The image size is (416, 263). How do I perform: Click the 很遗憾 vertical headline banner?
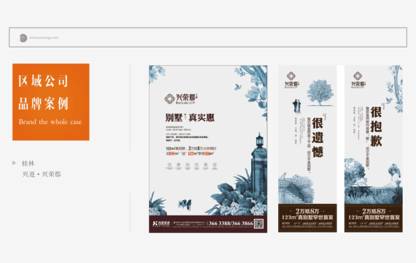tap(317, 137)
